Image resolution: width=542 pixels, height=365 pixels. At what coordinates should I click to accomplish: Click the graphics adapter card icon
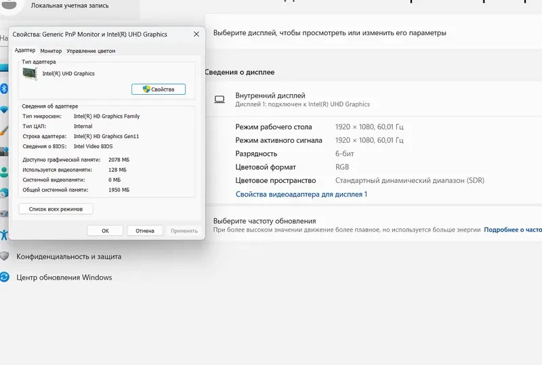30,74
